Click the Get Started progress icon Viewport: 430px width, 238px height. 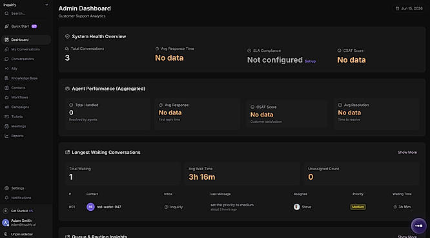5,211
